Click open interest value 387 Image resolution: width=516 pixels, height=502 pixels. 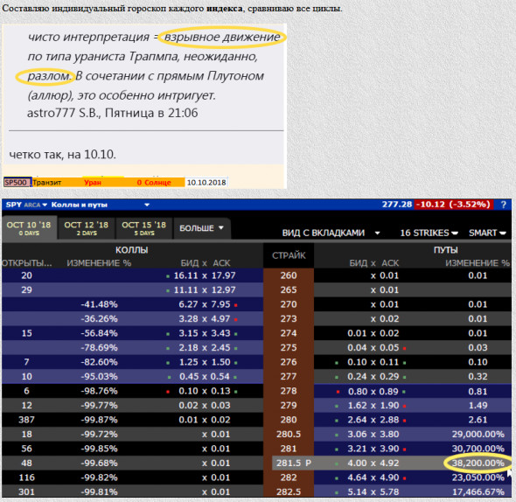pyautogui.click(x=26, y=420)
